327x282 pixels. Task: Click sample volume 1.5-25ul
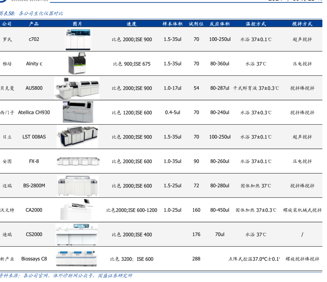pyautogui.click(x=173, y=185)
